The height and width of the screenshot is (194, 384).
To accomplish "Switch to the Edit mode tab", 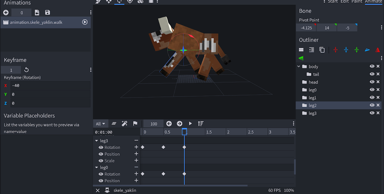I will point(344,1).
